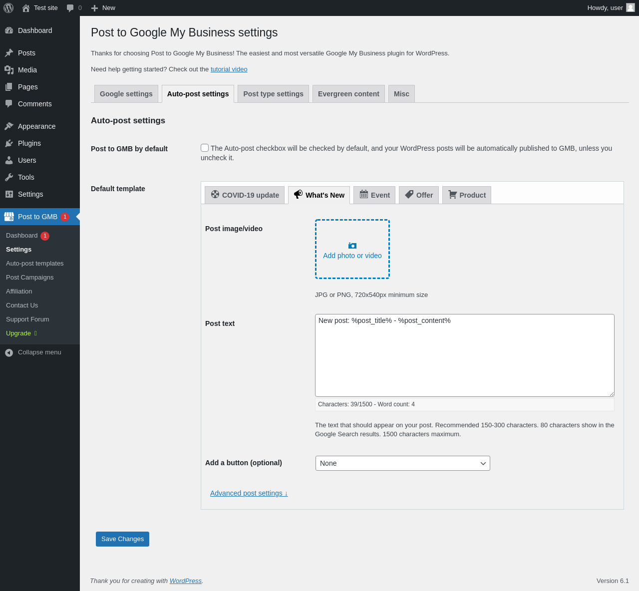Switch to the Google settings tab

point(126,94)
